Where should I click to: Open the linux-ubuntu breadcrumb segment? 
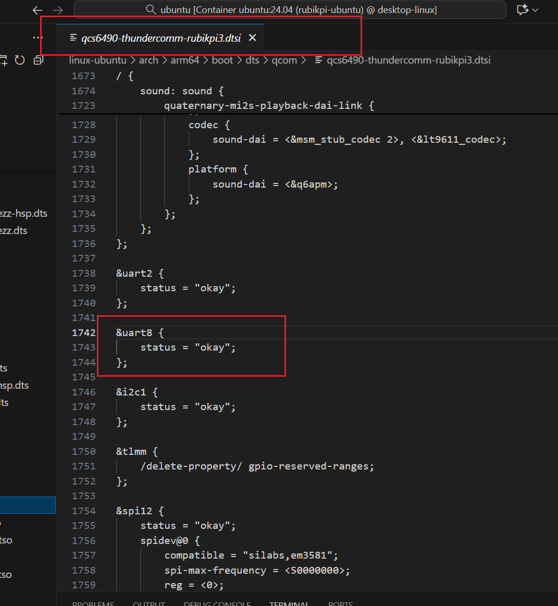97,60
